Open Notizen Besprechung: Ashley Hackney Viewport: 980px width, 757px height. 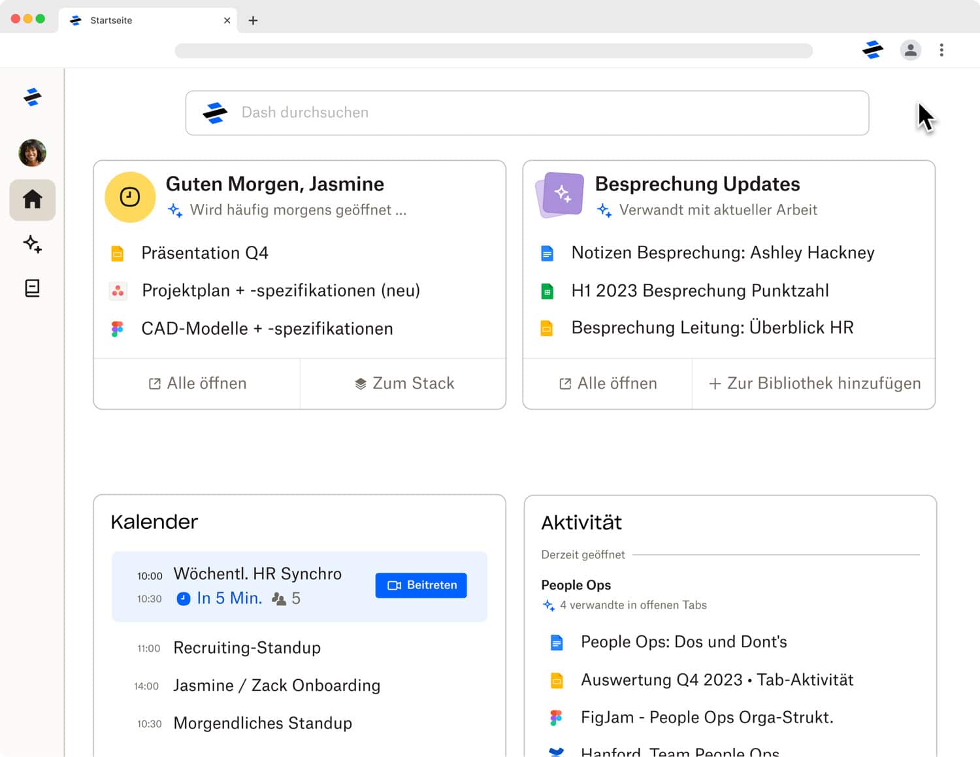(722, 253)
